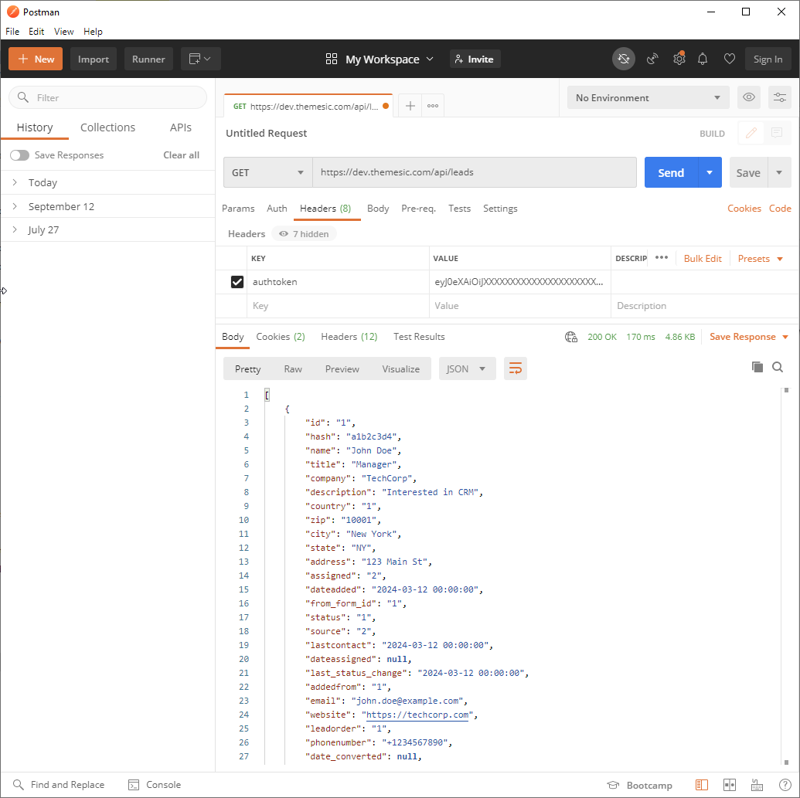Open the capture requests satellite icon
Viewport: 800px width, 798px height.
pos(652,59)
